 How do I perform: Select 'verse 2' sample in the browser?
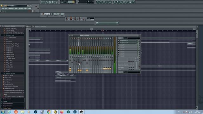tap(8, 71)
